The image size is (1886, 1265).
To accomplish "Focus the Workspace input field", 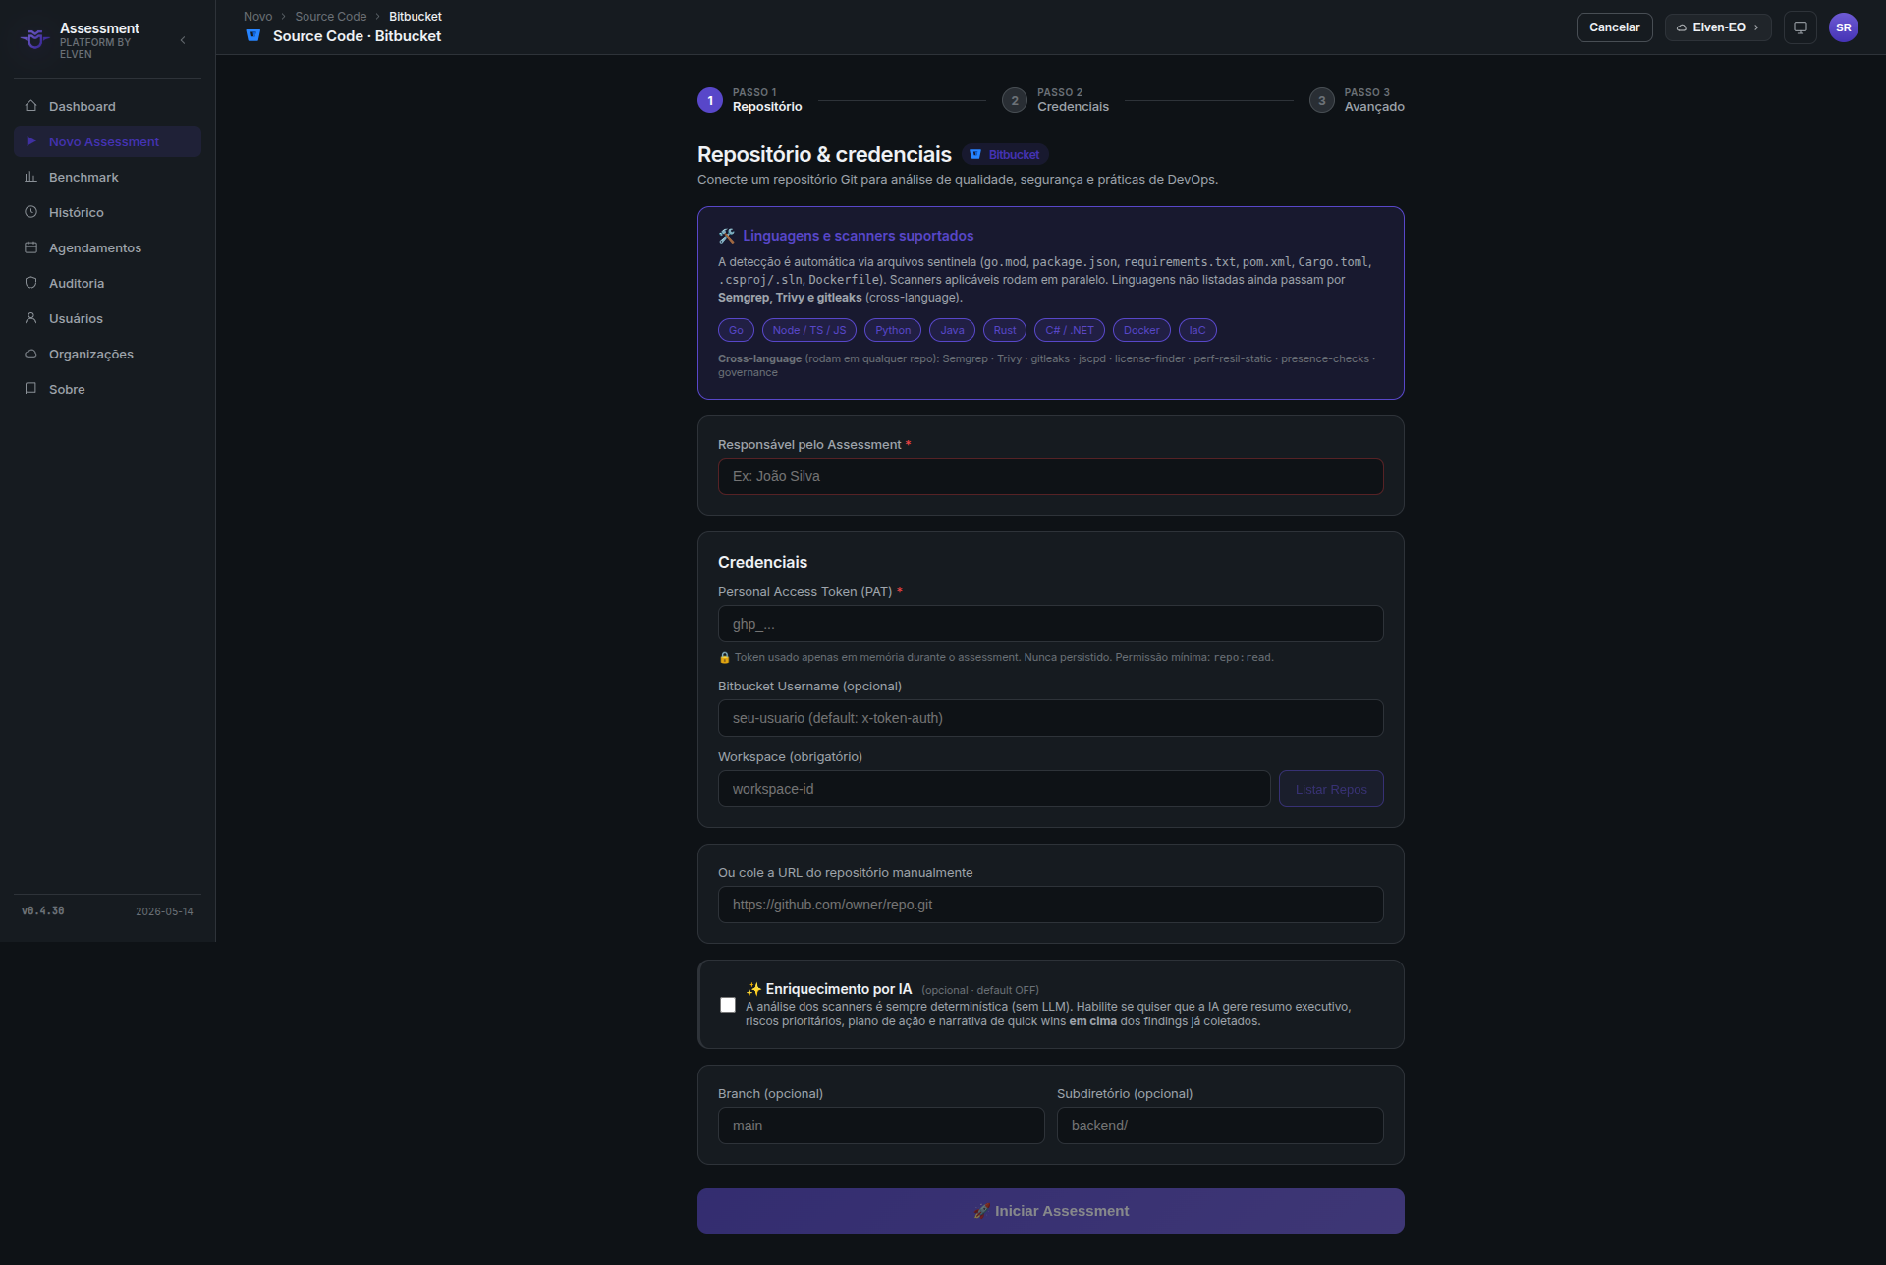I will 994,789.
